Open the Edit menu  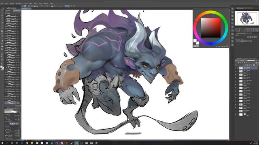[7, 4]
